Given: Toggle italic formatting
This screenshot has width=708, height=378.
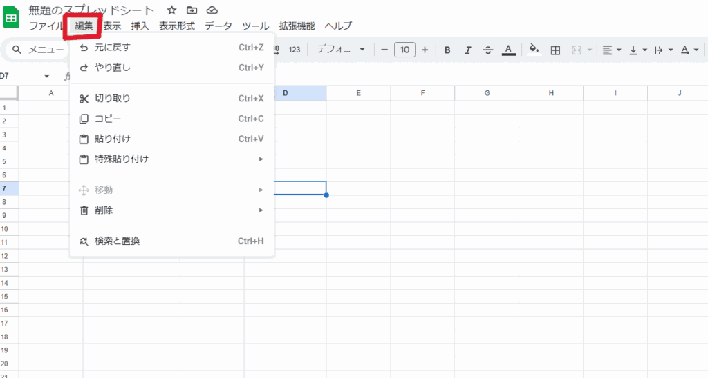Looking at the screenshot, I should click(x=468, y=50).
